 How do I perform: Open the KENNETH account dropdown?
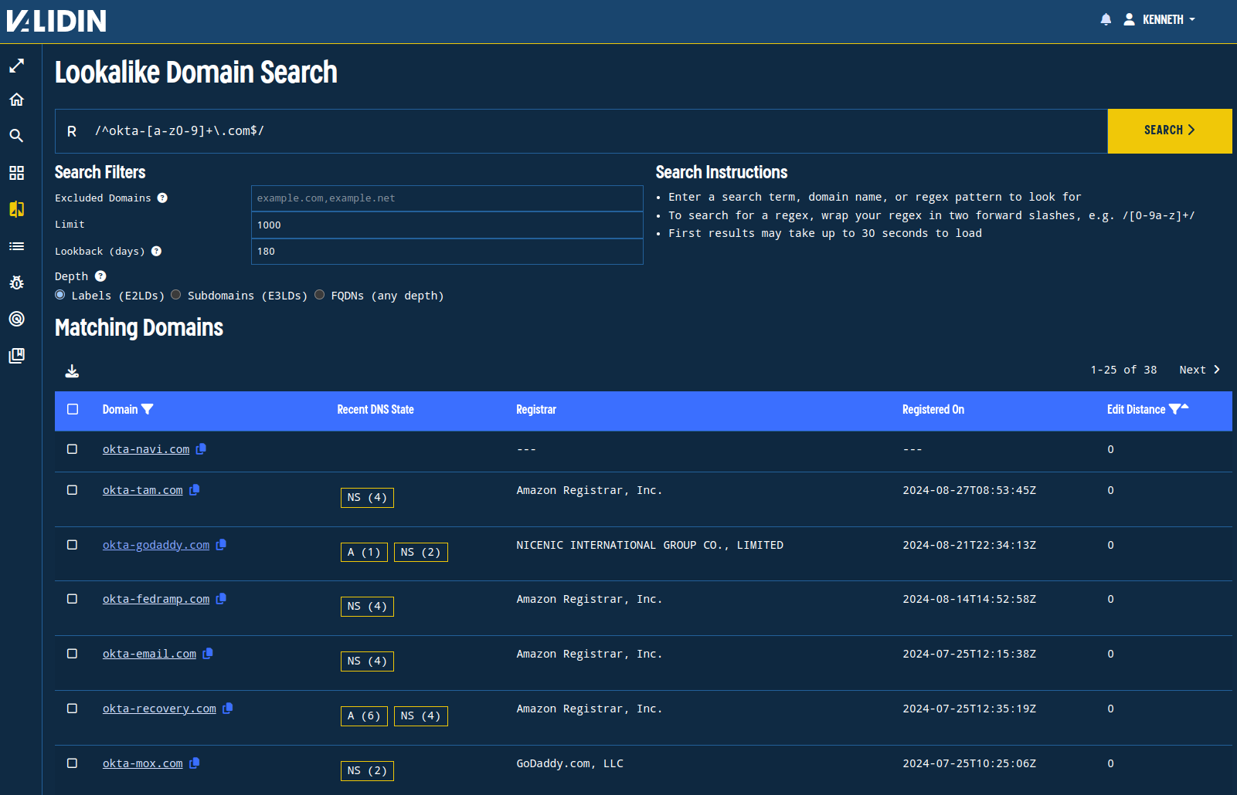1168,19
